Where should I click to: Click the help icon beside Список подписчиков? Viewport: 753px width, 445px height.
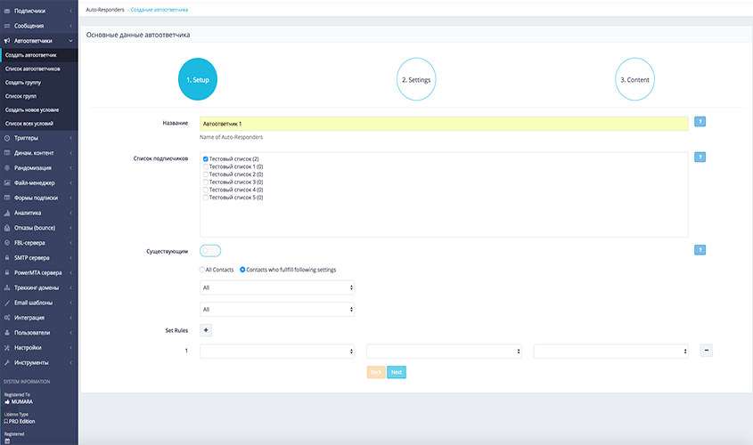(x=700, y=158)
